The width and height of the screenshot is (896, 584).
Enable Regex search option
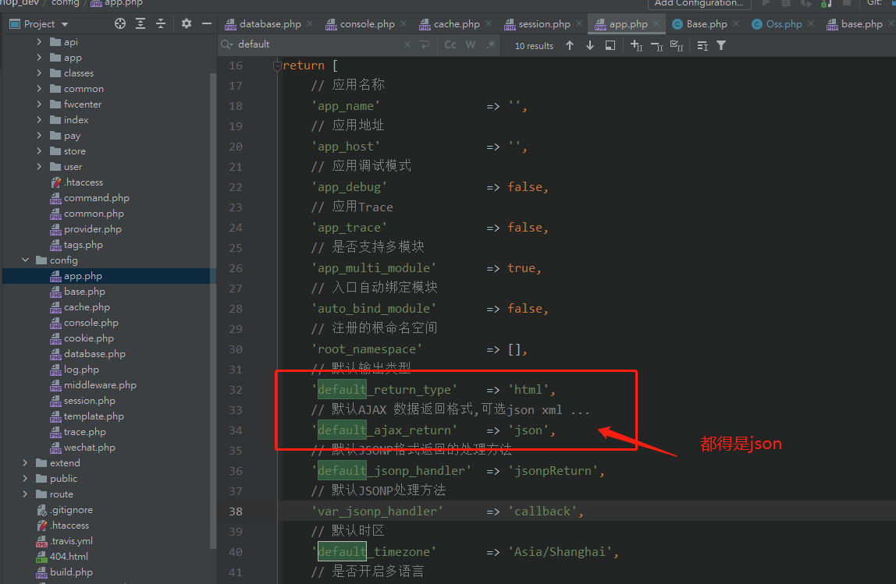tap(490, 45)
